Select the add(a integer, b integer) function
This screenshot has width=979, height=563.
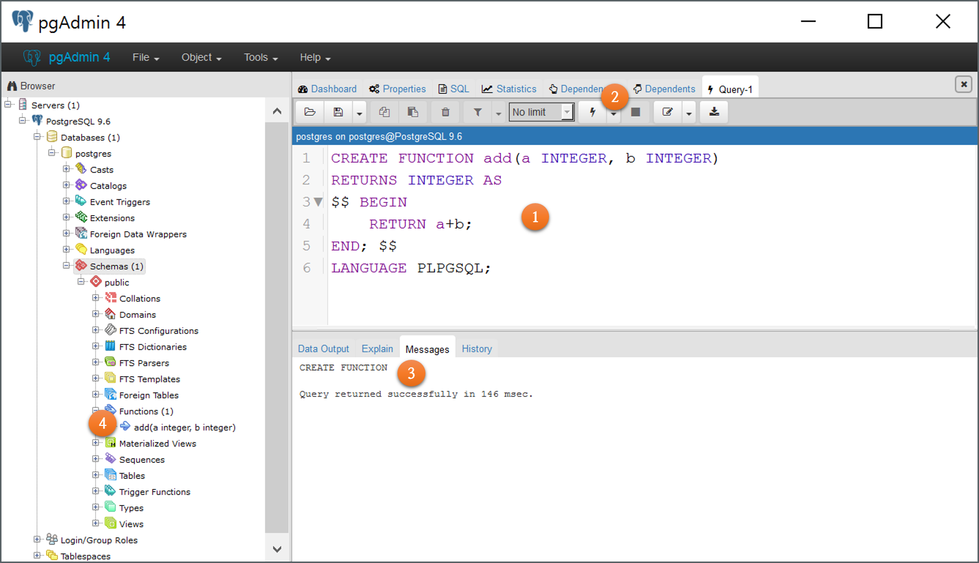coord(184,427)
